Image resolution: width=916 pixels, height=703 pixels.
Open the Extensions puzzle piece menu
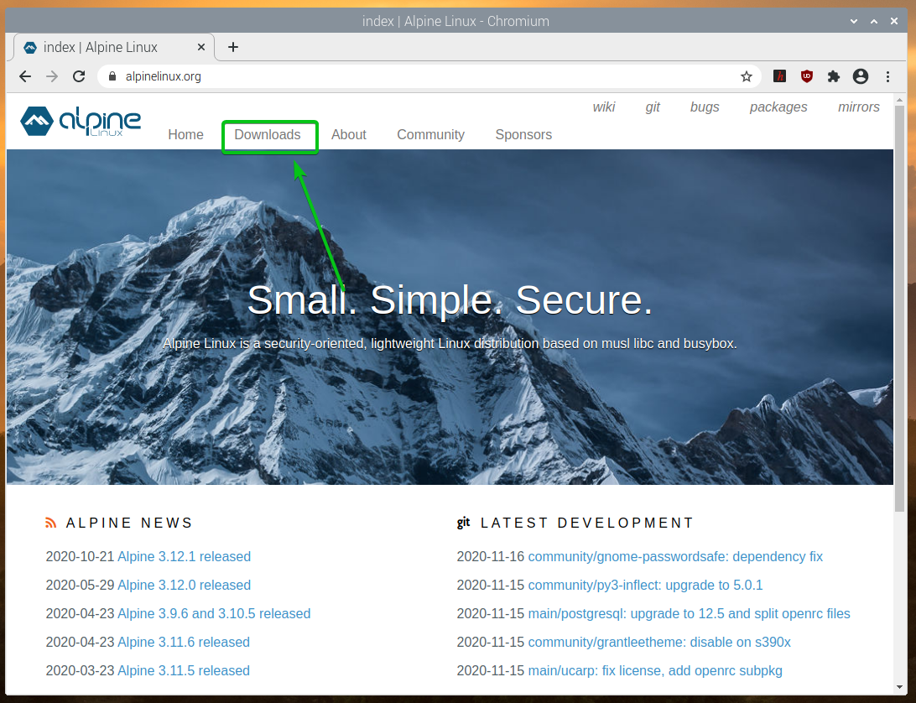833,76
